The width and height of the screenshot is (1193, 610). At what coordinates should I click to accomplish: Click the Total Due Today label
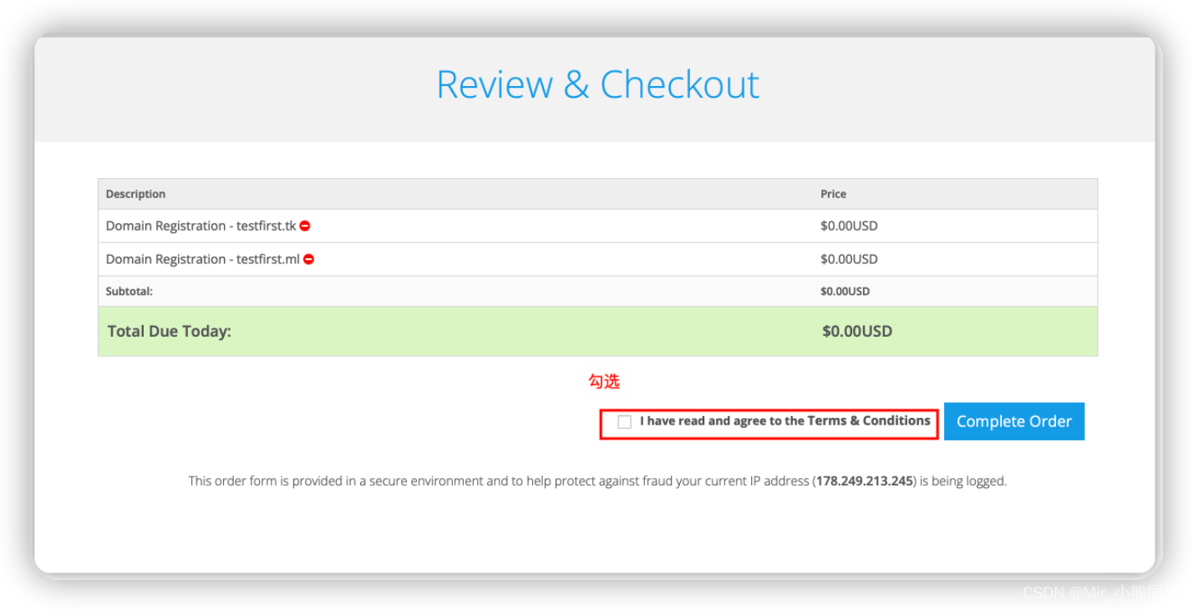pyautogui.click(x=169, y=331)
